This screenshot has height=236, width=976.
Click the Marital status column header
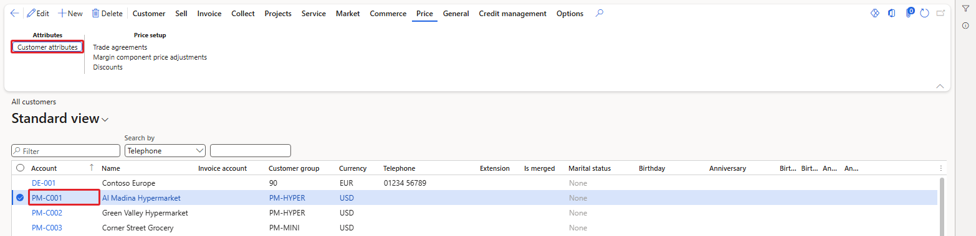590,168
